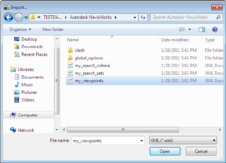The width and height of the screenshot is (226, 163).
Task: Select Downloads in the navigation pane
Action: 32,47
